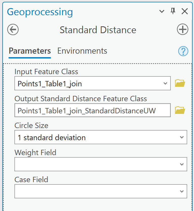
Task: Expand the Input Feature Class dropdown
Action: 165,83
